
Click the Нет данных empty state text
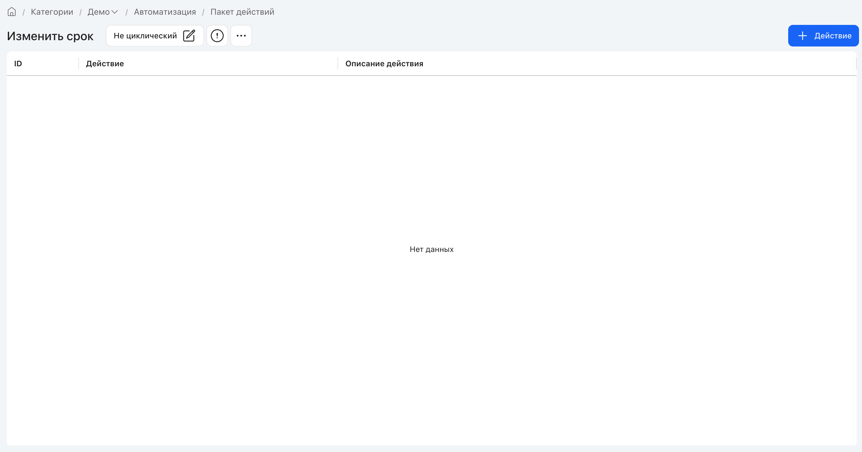[x=432, y=249]
